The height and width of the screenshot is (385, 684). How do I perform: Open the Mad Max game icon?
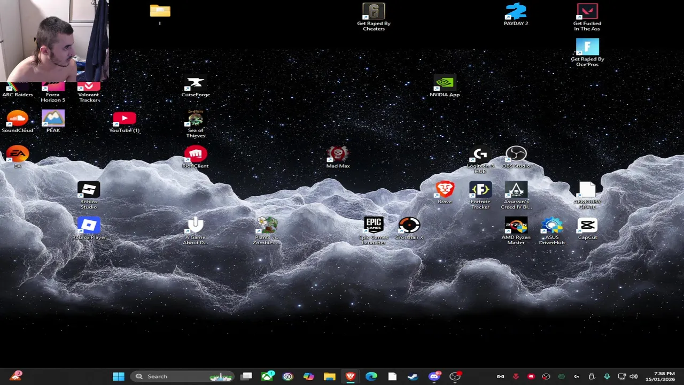click(338, 158)
